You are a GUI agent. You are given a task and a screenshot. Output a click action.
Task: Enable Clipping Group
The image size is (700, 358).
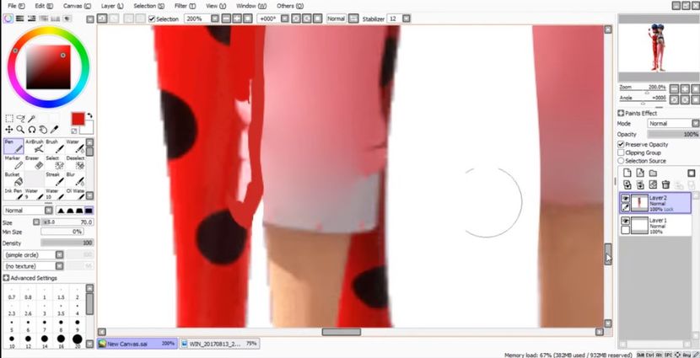pyautogui.click(x=621, y=152)
